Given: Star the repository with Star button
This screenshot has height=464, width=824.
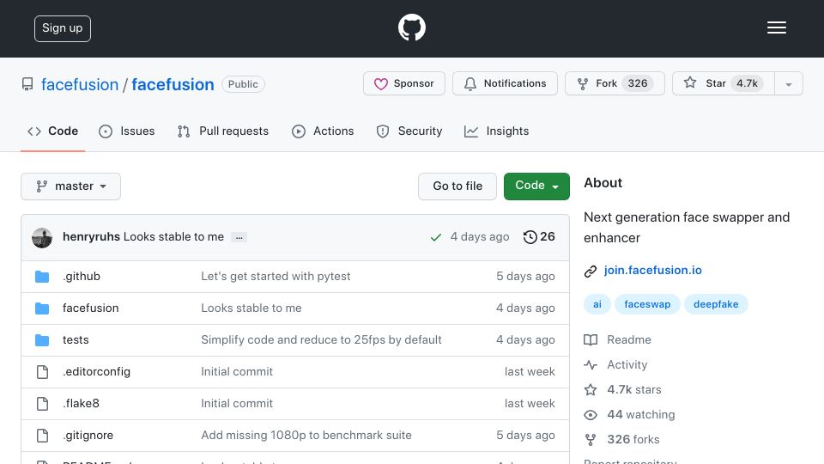Looking at the screenshot, I should (x=723, y=83).
